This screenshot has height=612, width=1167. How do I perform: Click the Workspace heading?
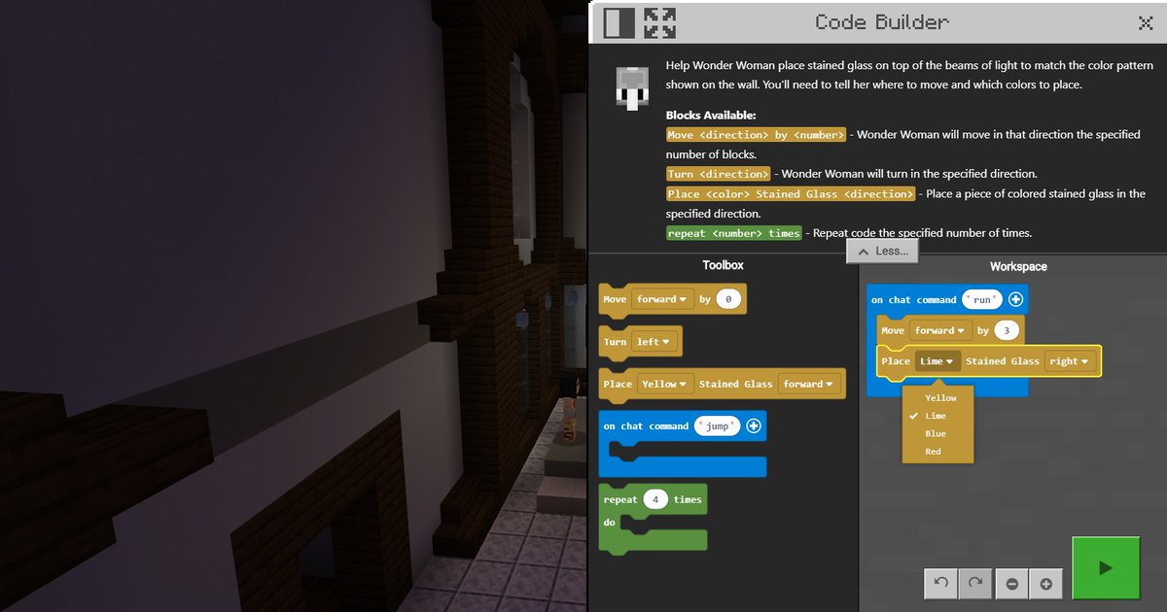1018,266
